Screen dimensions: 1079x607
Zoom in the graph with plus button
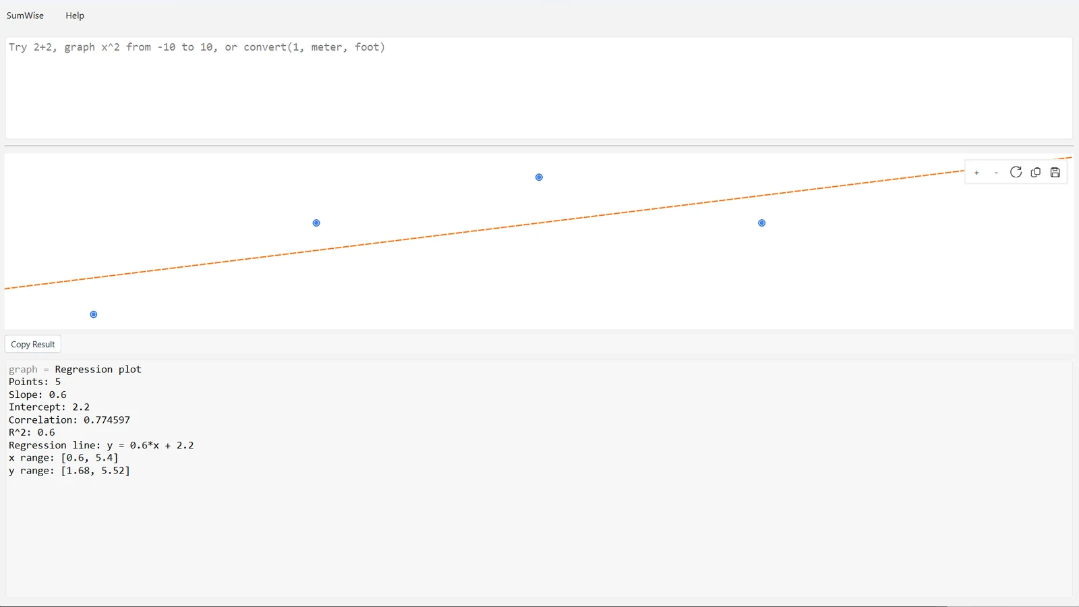tap(976, 173)
